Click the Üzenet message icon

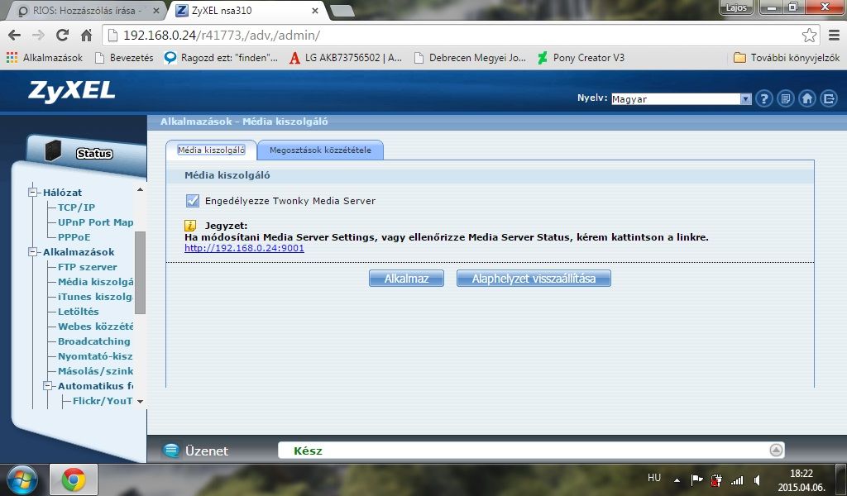pos(171,451)
